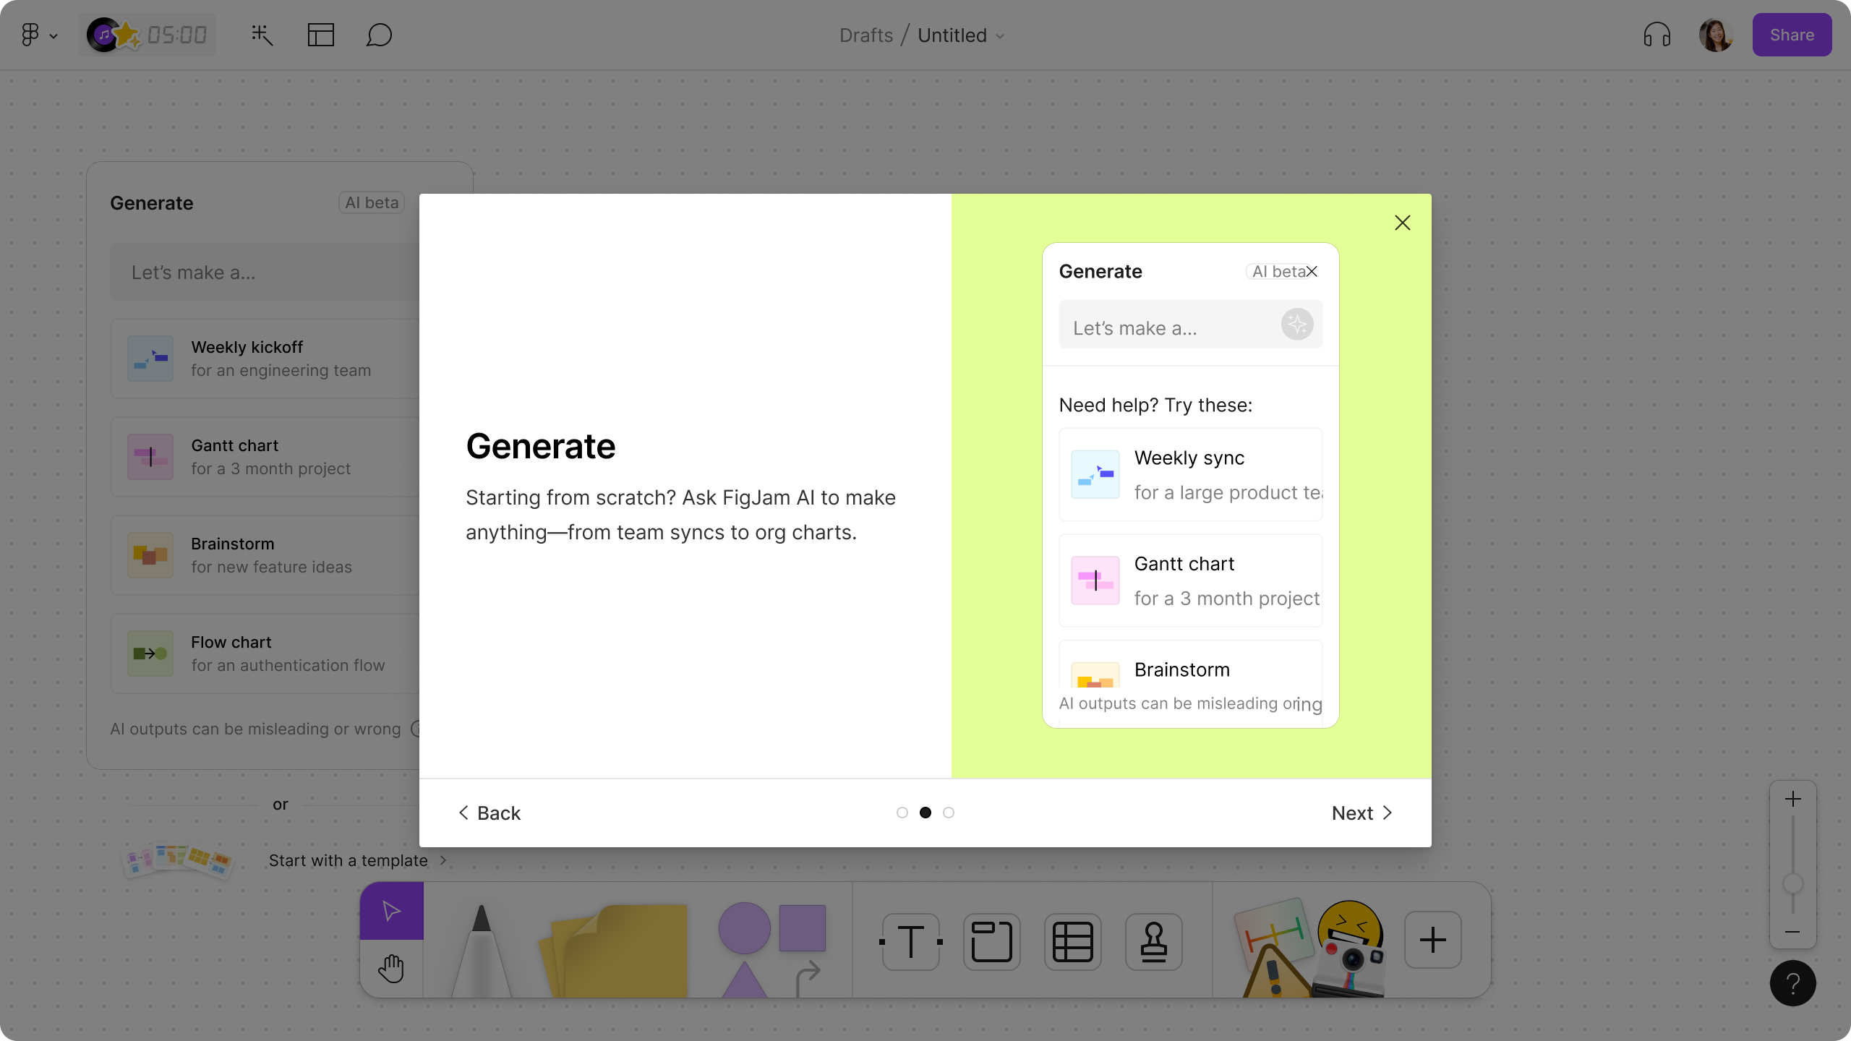The image size is (1851, 1041).
Task: Select the circle shape tool
Action: click(744, 928)
